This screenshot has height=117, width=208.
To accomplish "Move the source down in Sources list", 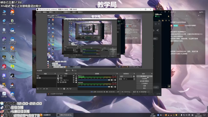I will [71, 89].
